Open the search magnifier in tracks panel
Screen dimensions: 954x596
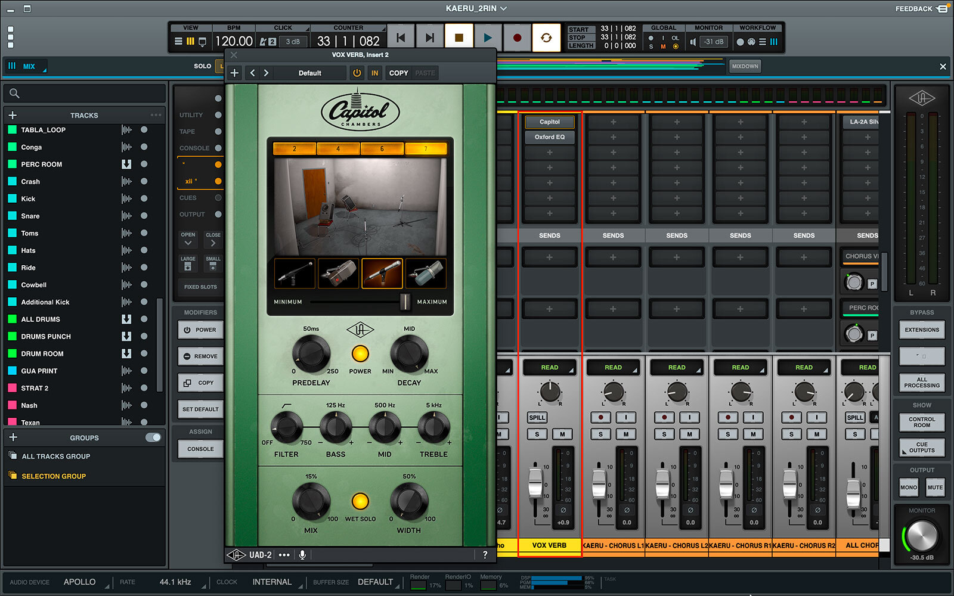pos(15,94)
